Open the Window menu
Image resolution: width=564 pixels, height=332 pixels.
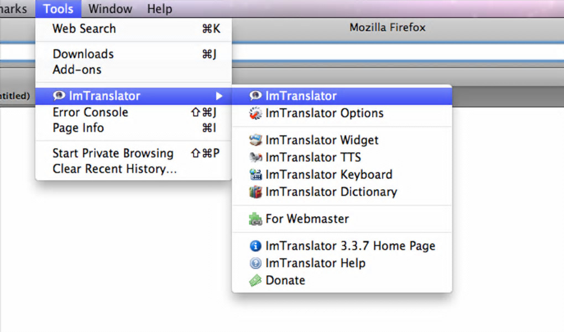[x=110, y=9]
